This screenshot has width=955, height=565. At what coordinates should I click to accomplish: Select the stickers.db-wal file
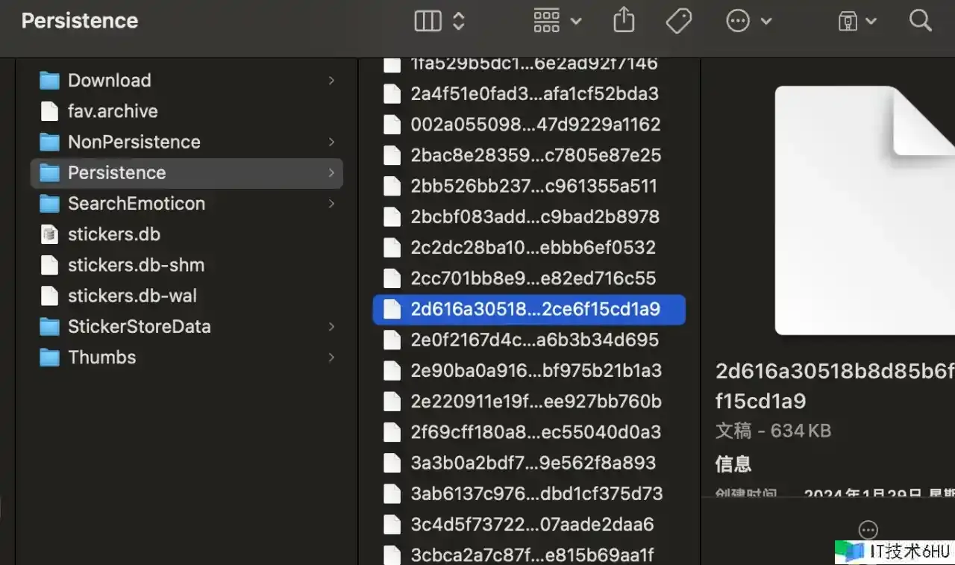point(131,296)
